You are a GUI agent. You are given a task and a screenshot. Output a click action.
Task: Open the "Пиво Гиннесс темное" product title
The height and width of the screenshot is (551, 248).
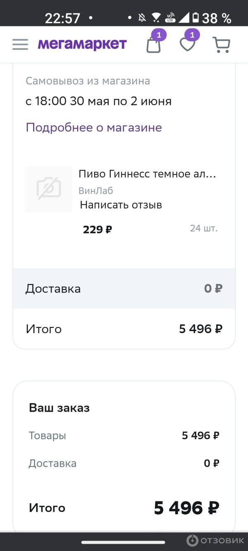click(x=147, y=174)
